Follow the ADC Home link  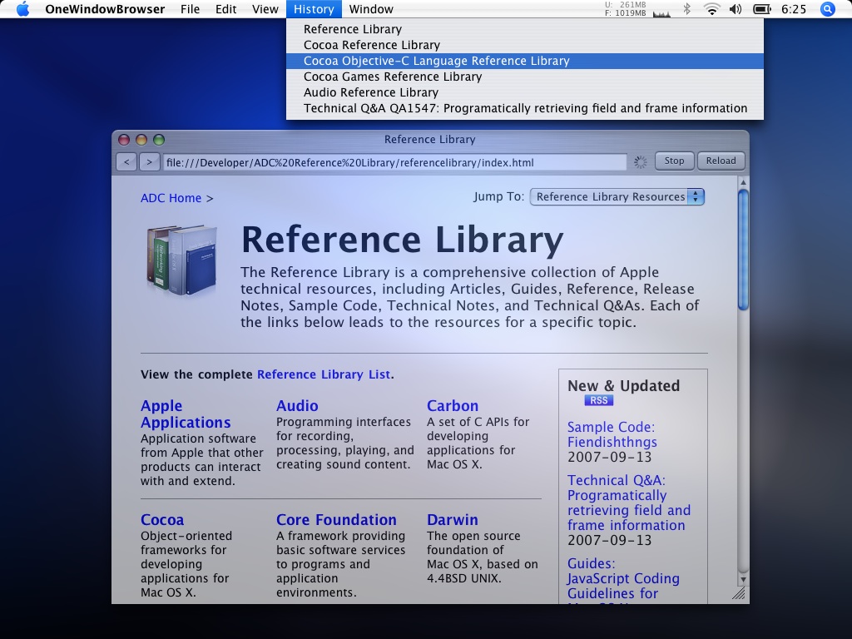click(x=171, y=198)
